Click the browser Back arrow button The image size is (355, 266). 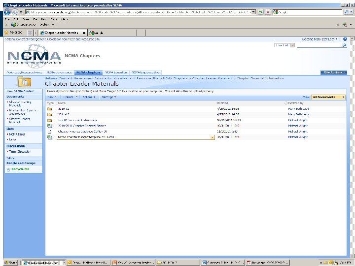click(x=7, y=12)
